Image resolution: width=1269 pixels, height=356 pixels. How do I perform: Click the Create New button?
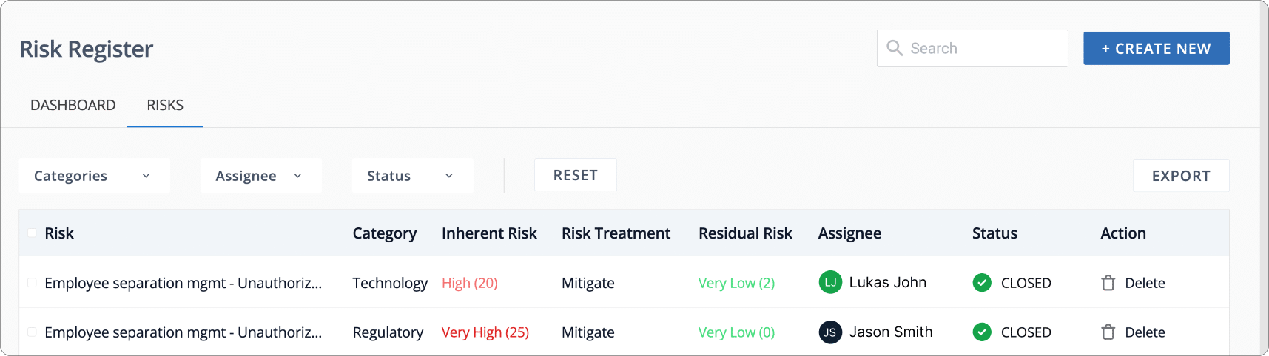pyautogui.click(x=1157, y=49)
